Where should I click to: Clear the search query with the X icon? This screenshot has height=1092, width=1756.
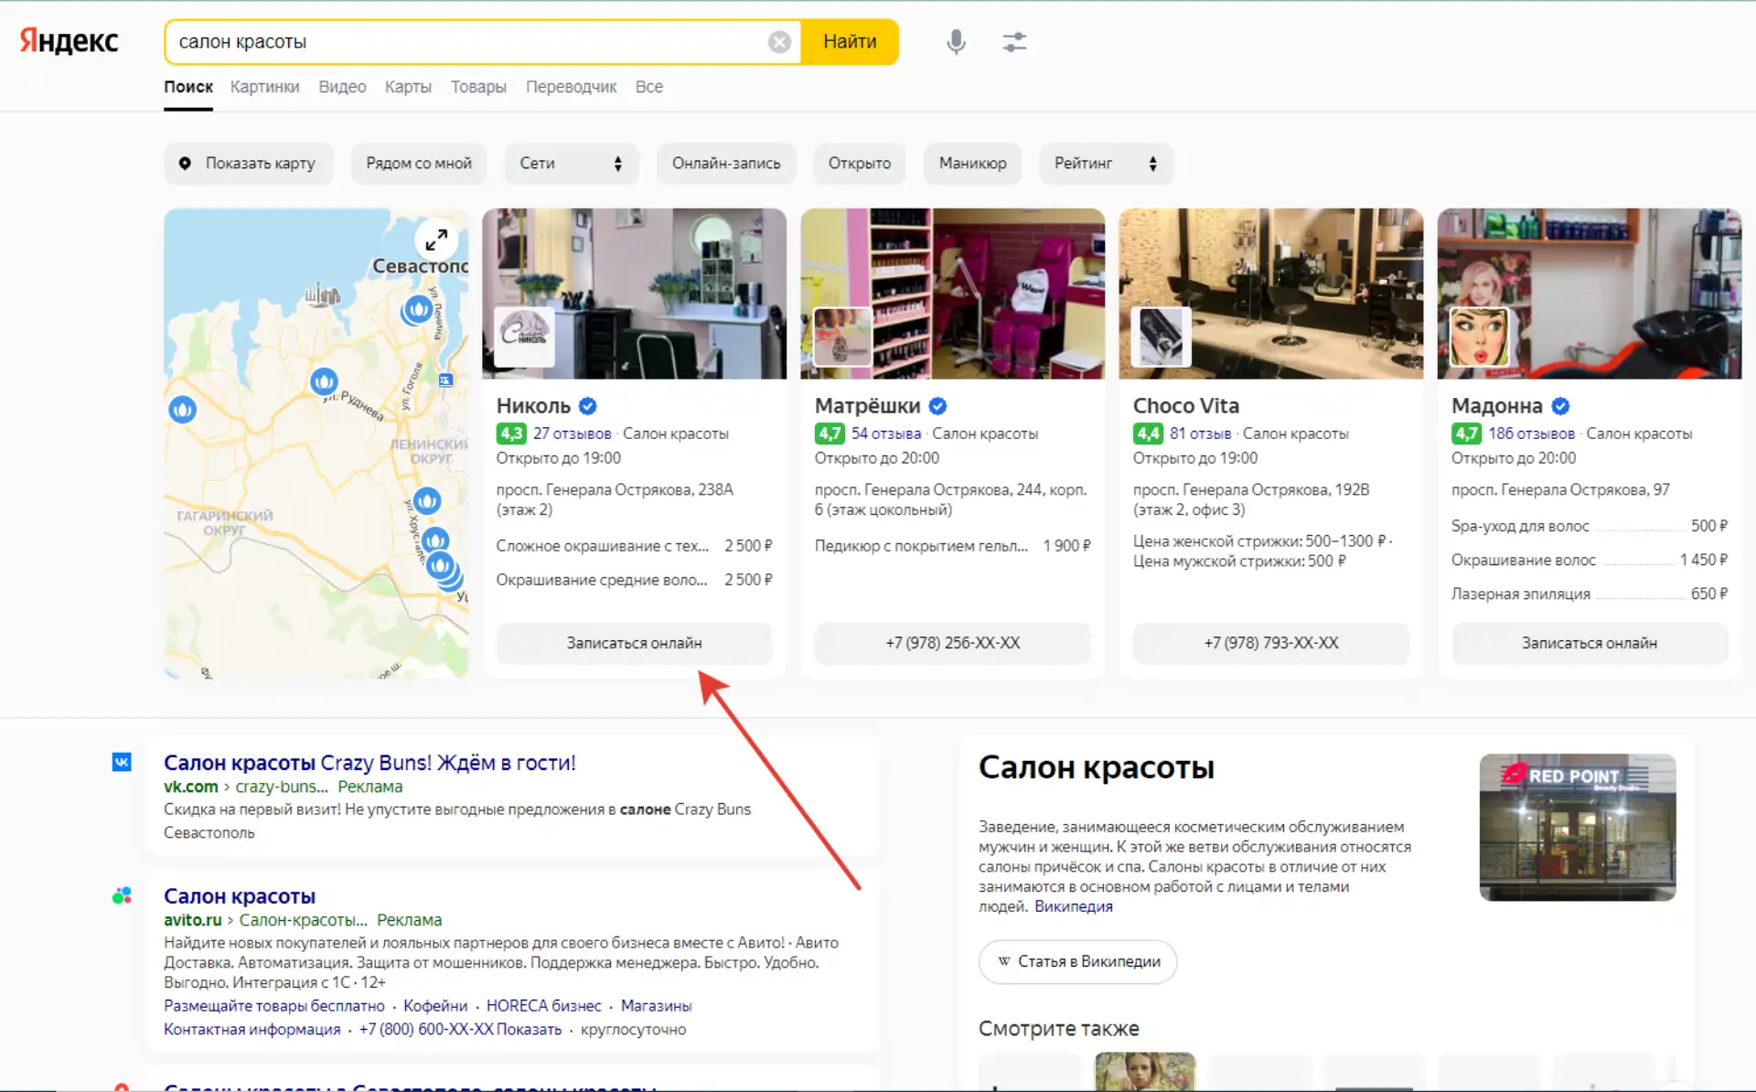pos(779,42)
